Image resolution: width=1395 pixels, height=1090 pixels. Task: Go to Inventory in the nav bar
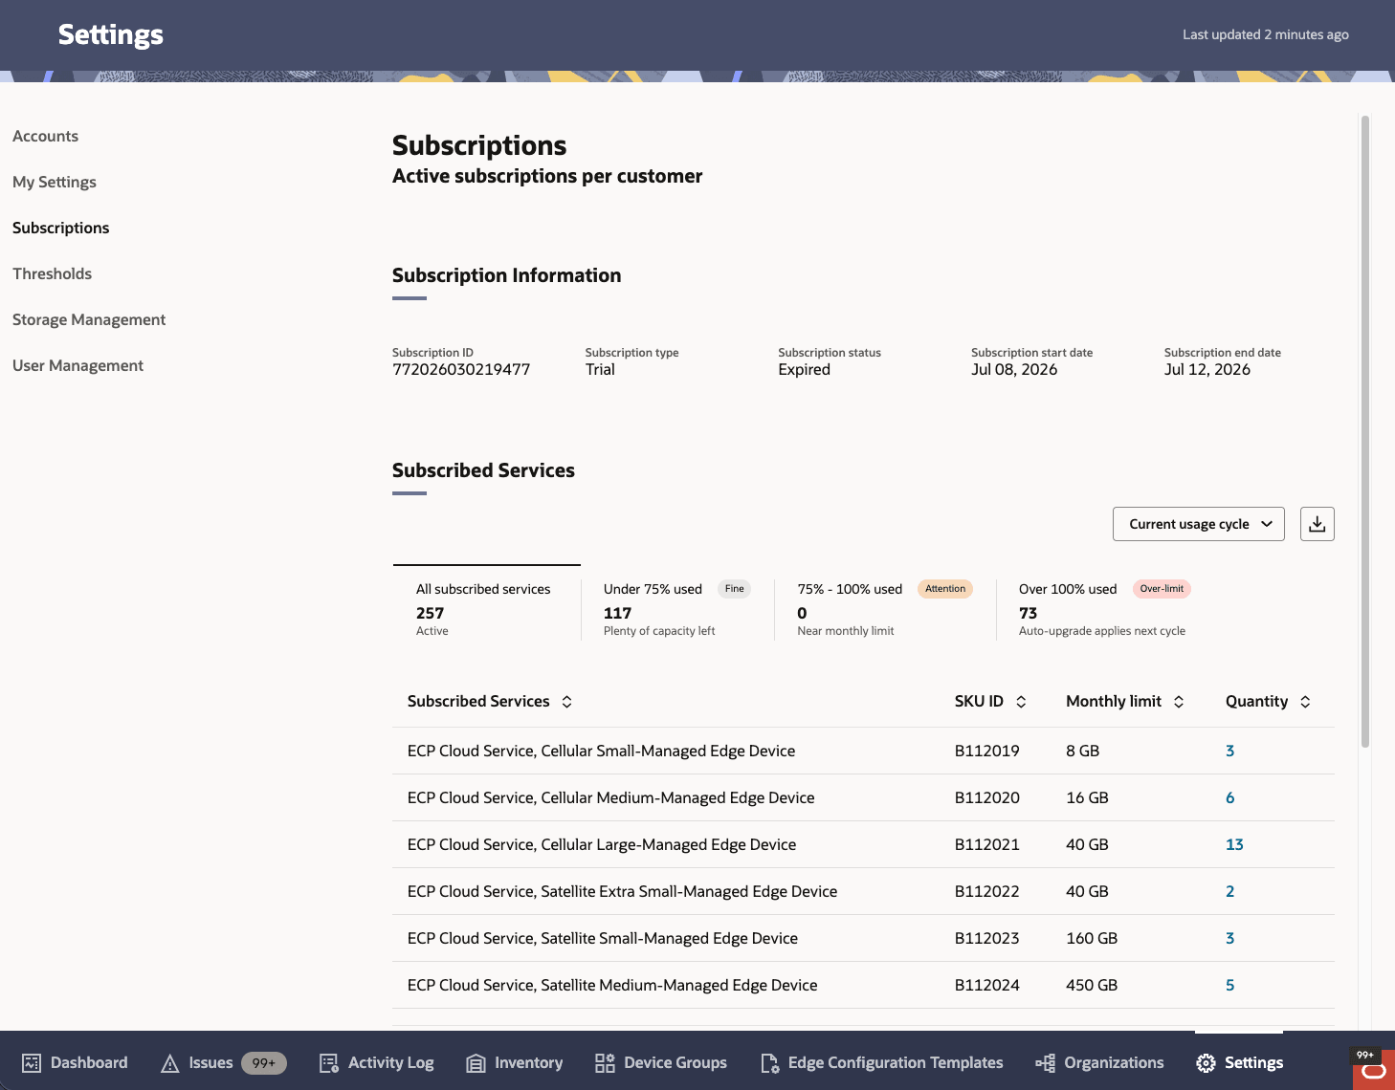[514, 1062]
